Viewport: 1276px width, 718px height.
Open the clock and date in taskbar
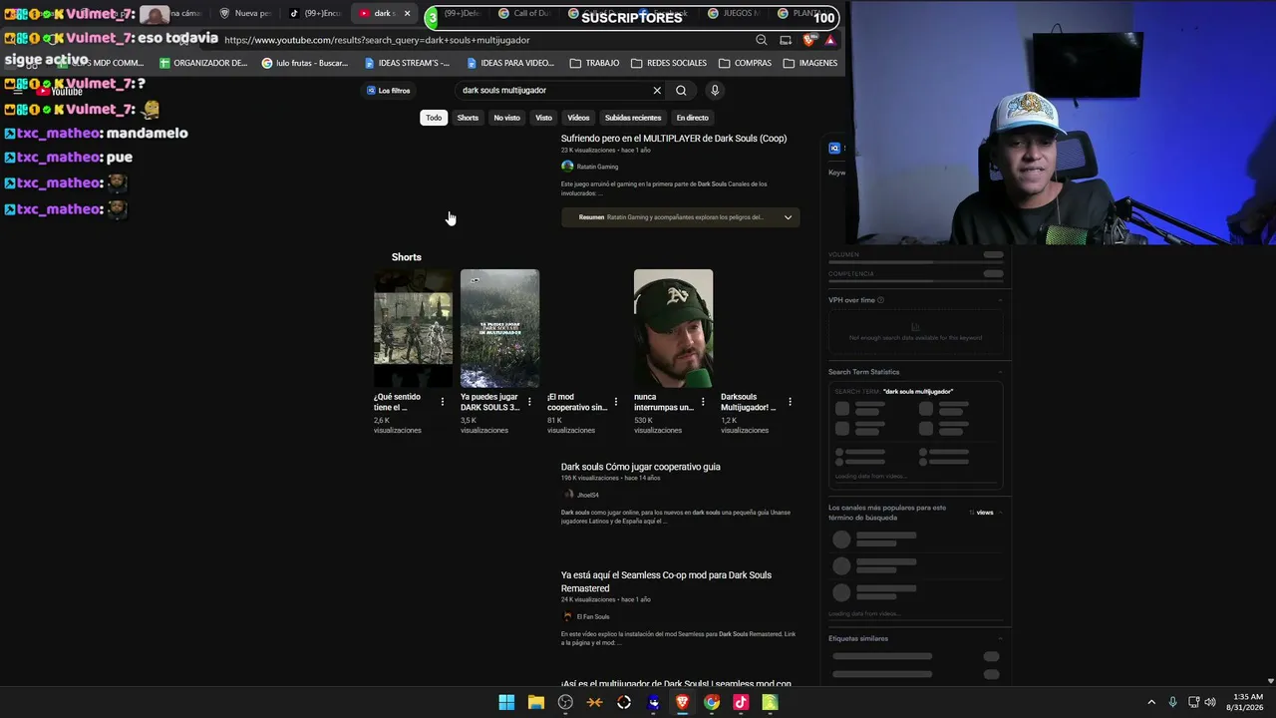1247,702
